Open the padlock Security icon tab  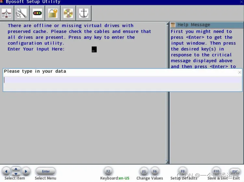click(x=53, y=13)
